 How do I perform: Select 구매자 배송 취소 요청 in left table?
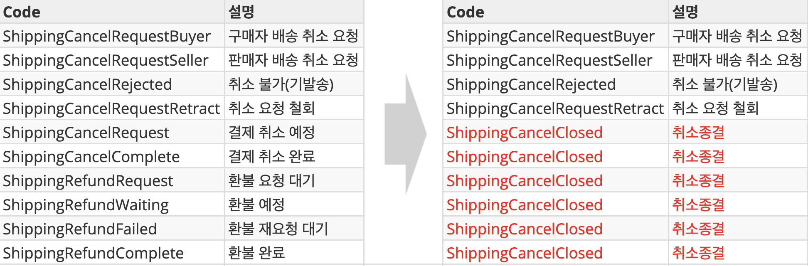(x=293, y=36)
